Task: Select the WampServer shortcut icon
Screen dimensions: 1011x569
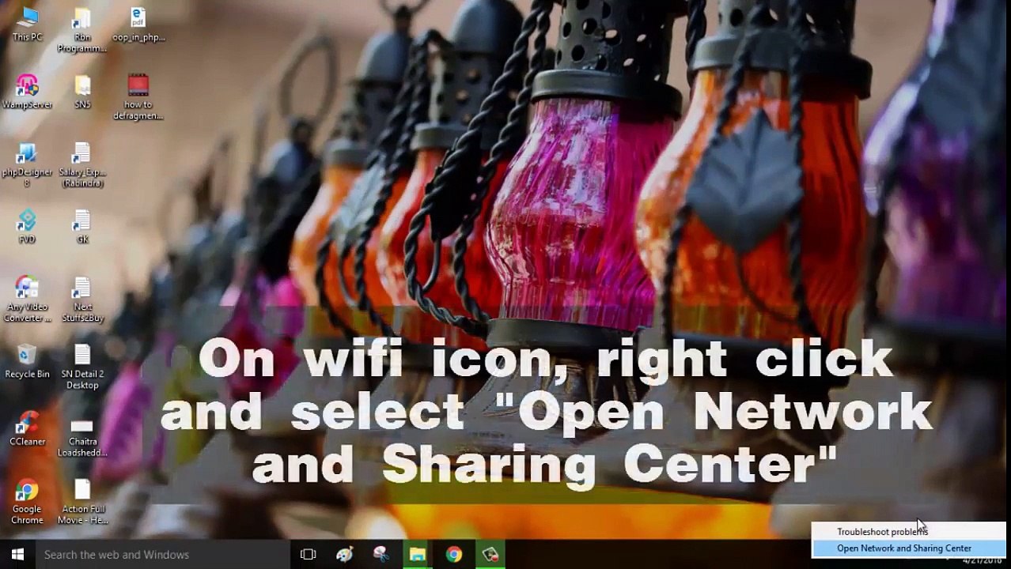Action: click(x=27, y=92)
